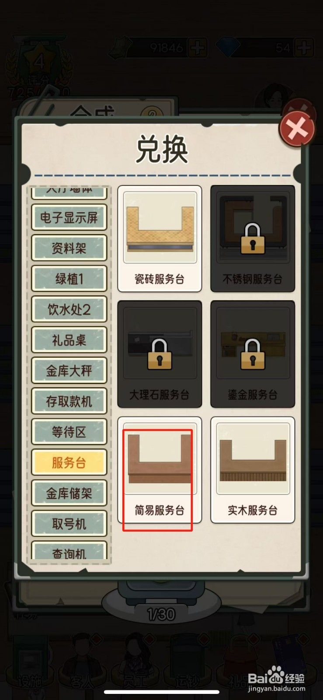Open the 等待区 category

(69, 432)
